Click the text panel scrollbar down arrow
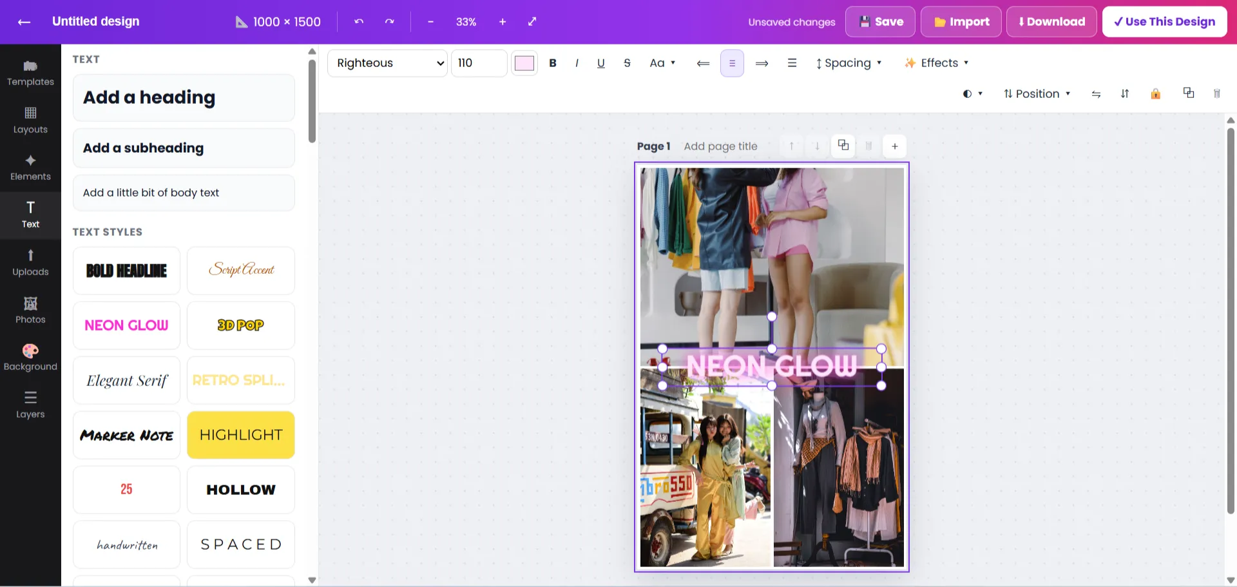 click(312, 580)
